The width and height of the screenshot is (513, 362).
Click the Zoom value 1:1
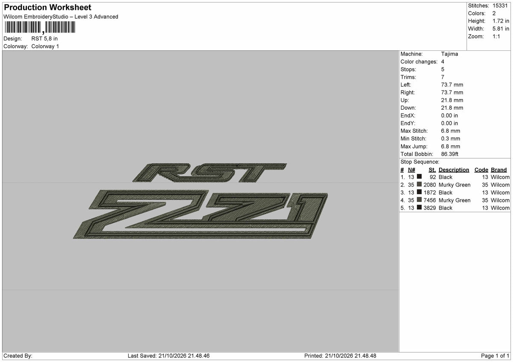(x=497, y=36)
